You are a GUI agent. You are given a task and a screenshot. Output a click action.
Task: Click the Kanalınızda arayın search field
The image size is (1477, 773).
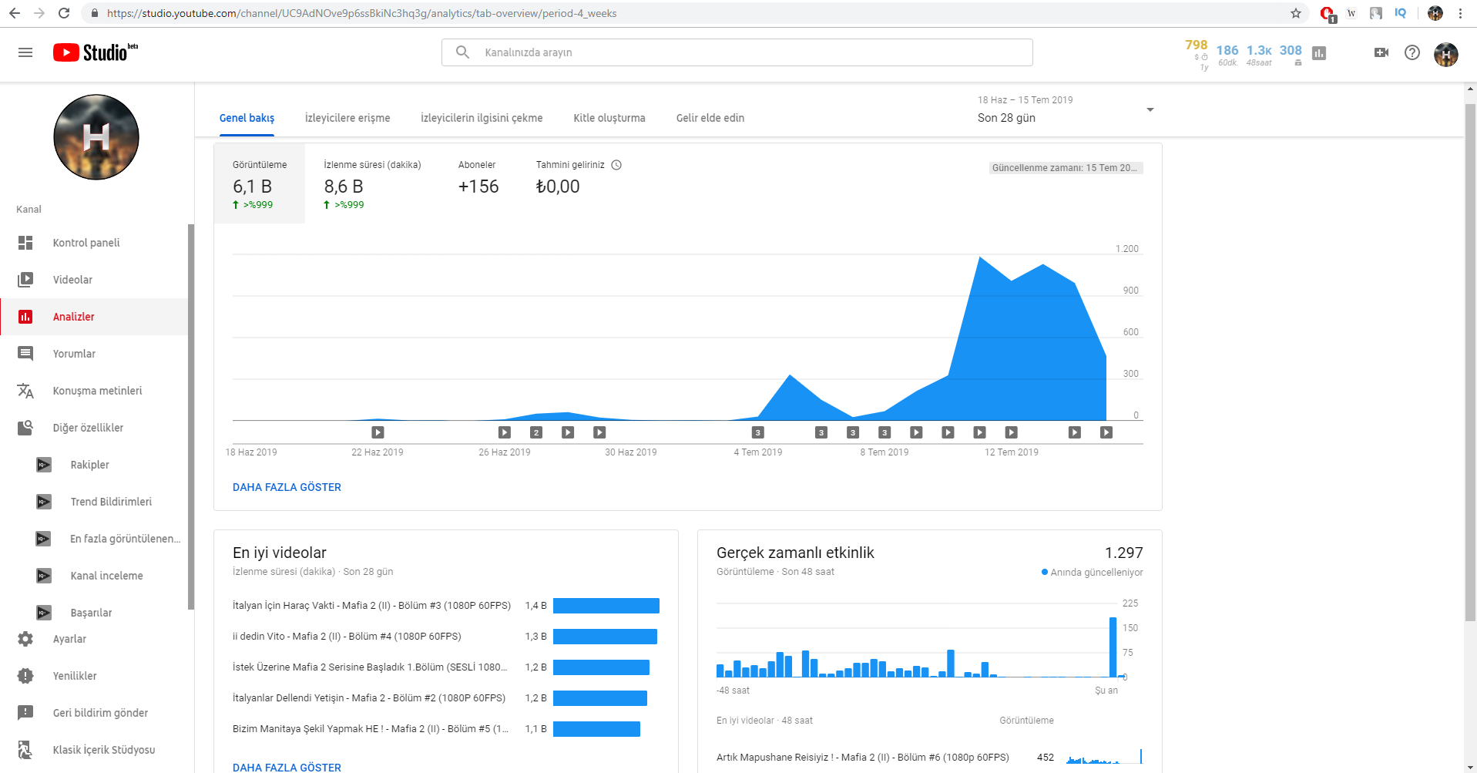pyautogui.click(x=737, y=52)
